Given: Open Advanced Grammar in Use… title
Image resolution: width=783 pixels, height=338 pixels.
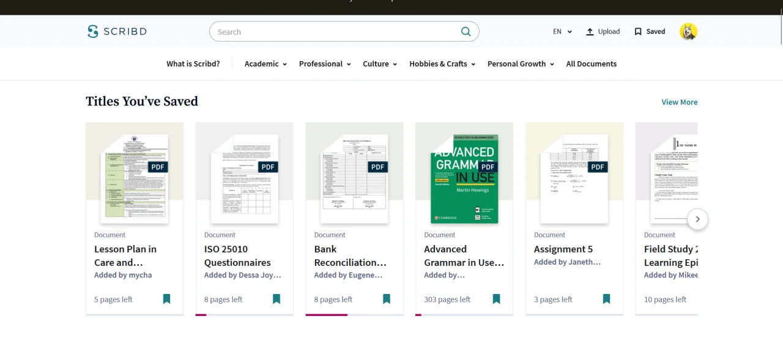Looking at the screenshot, I should click(x=464, y=255).
